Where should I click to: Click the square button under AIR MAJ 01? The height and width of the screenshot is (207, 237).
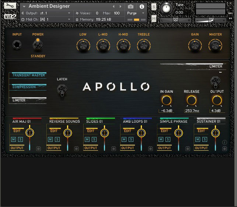click(x=38, y=149)
